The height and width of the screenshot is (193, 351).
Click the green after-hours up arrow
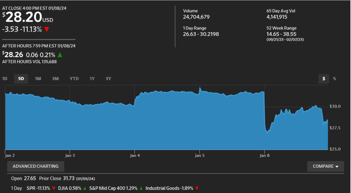(x=60, y=55)
